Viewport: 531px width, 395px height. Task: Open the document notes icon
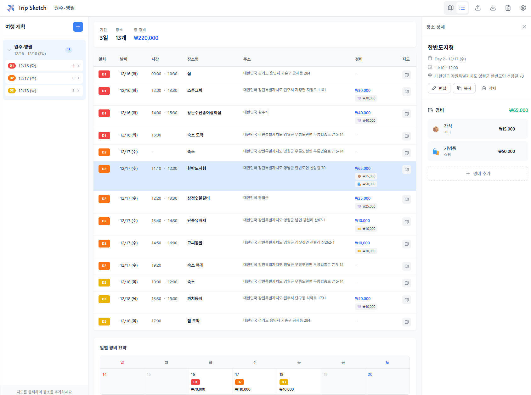click(508, 8)
